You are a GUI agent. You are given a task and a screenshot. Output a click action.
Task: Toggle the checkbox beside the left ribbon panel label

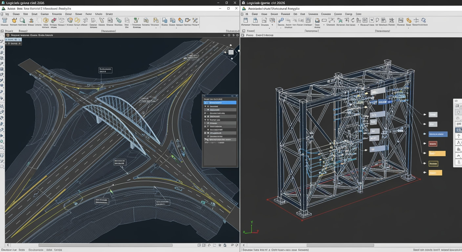tap(2, 31)
